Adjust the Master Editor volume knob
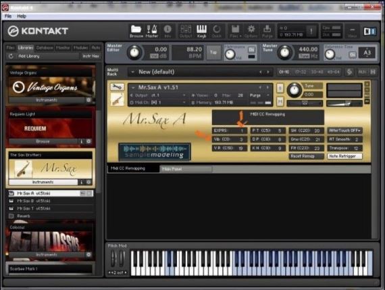Viewport: 385px width, 290px height. [x=134, y=52]
